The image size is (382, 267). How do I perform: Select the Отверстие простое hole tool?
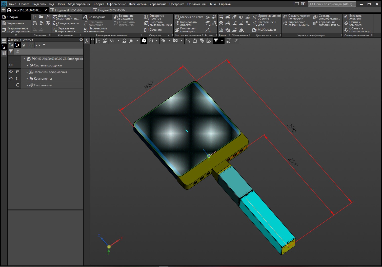pyautogui.click(x=154, y=17)
